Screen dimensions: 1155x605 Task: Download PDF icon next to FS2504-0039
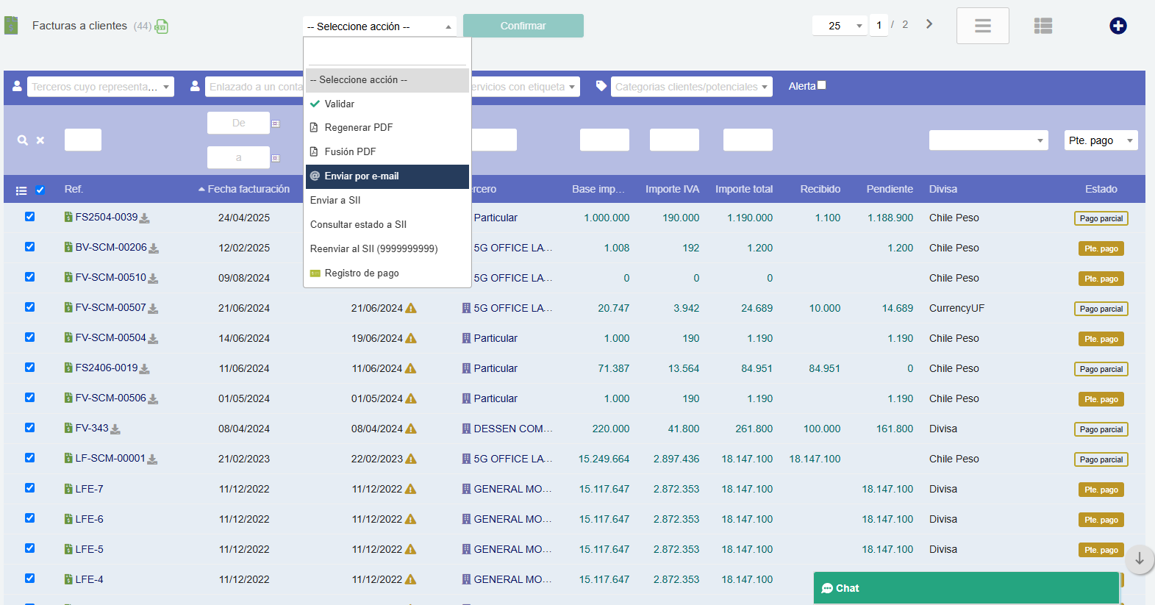[x=145, y=218]
